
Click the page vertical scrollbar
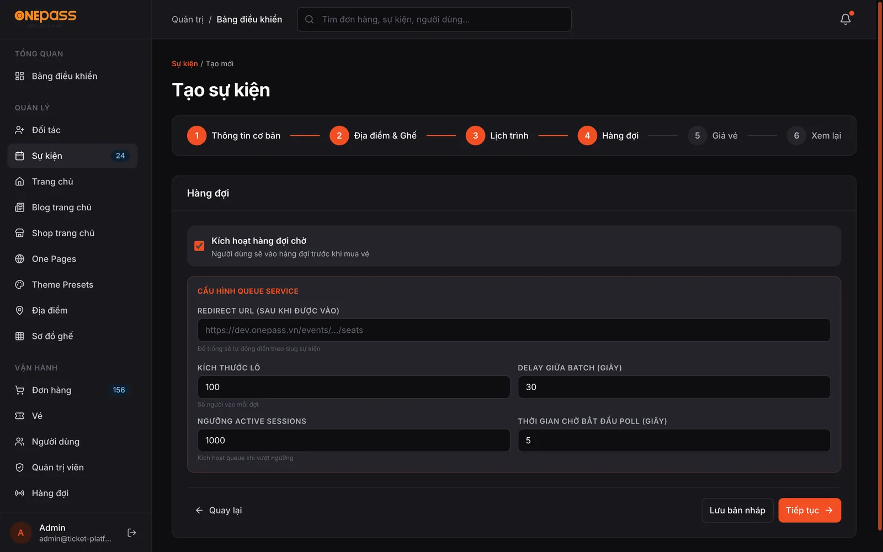pyautogui.click(x=880, y=265)
